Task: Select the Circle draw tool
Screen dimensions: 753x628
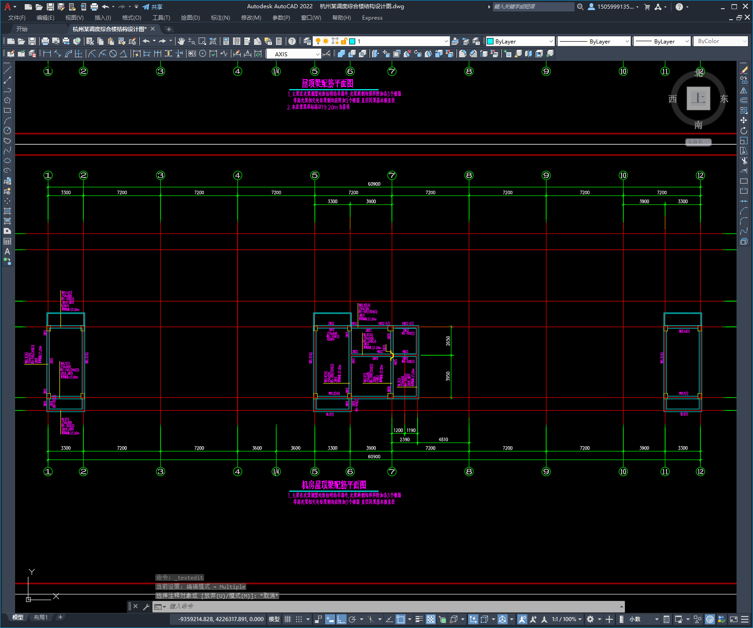Action: (7, 130)
